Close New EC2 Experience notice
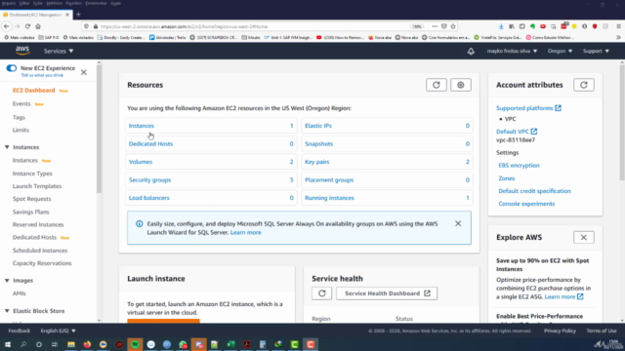 84,72
